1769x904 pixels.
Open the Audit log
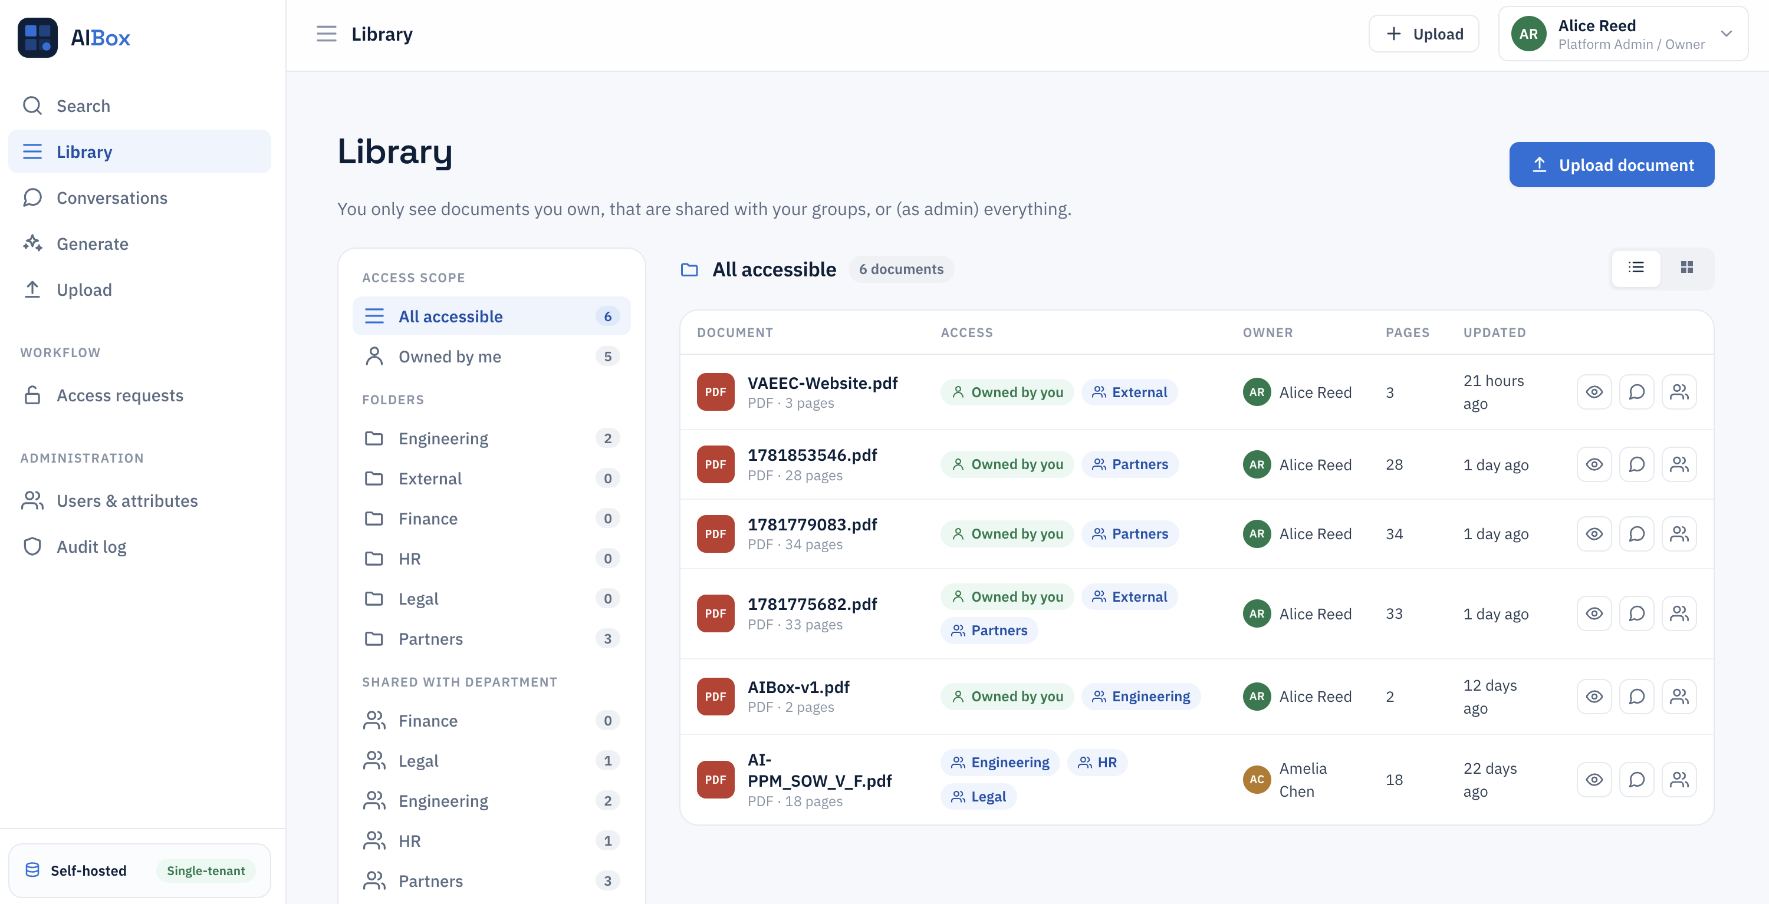[x=139, y=547]
